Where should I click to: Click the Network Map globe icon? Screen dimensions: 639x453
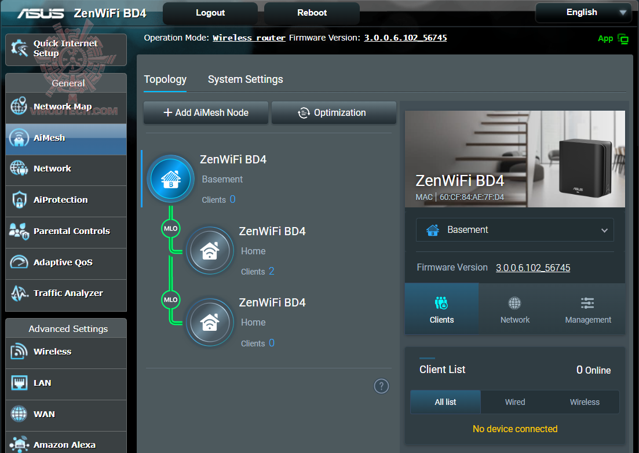[19, 106]
